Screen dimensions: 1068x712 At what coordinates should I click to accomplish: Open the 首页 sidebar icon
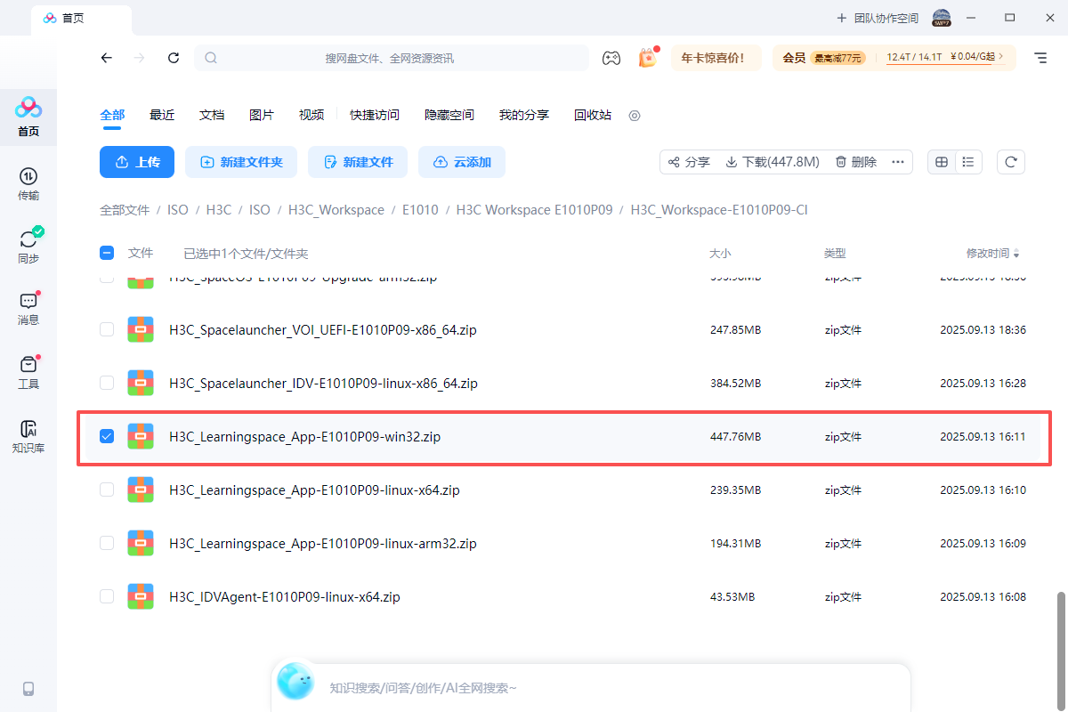point(28,117)
